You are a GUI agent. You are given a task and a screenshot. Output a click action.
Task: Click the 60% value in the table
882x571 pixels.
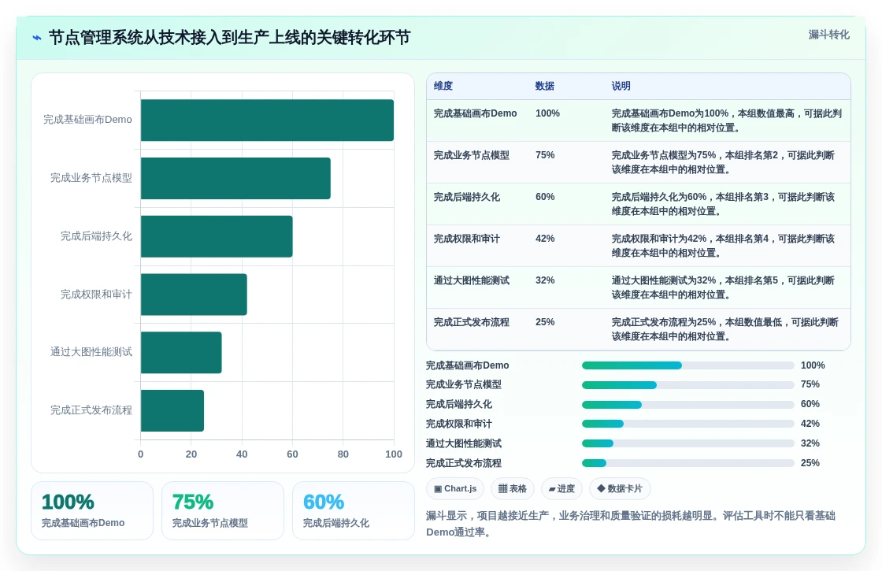(x=545, y=197)
